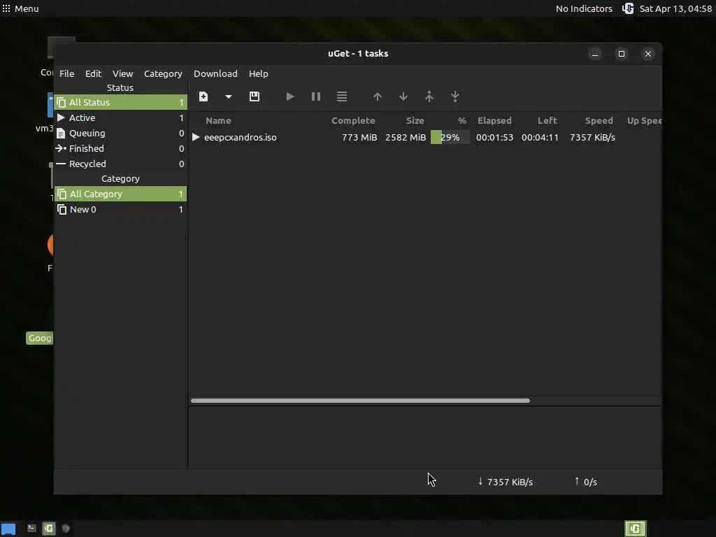The width and height of the screenshot is (716, 537).
Task: Open the File menu
Action: point(66,73)
